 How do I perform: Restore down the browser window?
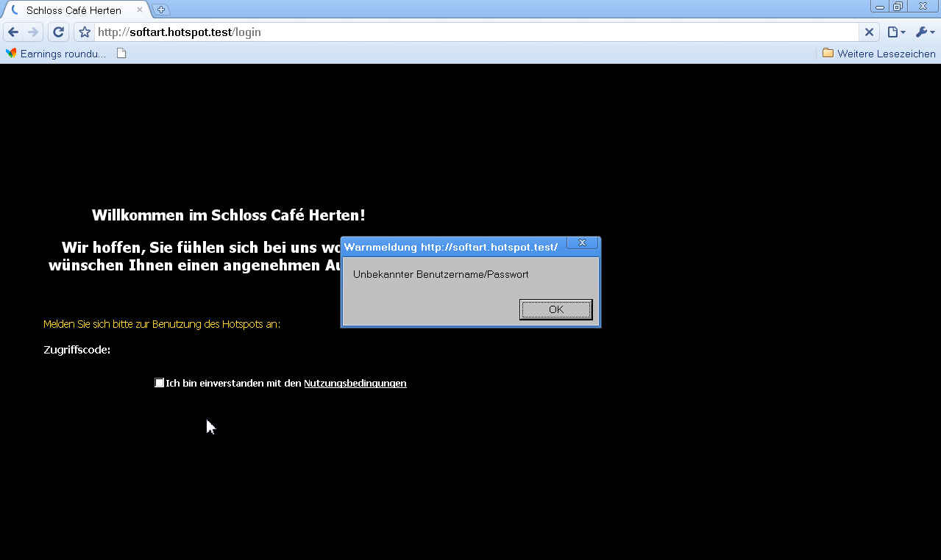click(x=898, y=6)
